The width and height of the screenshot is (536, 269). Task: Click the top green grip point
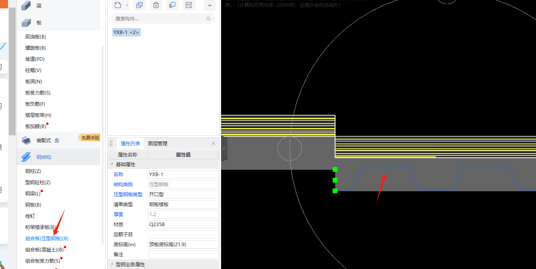coord(335,170)
